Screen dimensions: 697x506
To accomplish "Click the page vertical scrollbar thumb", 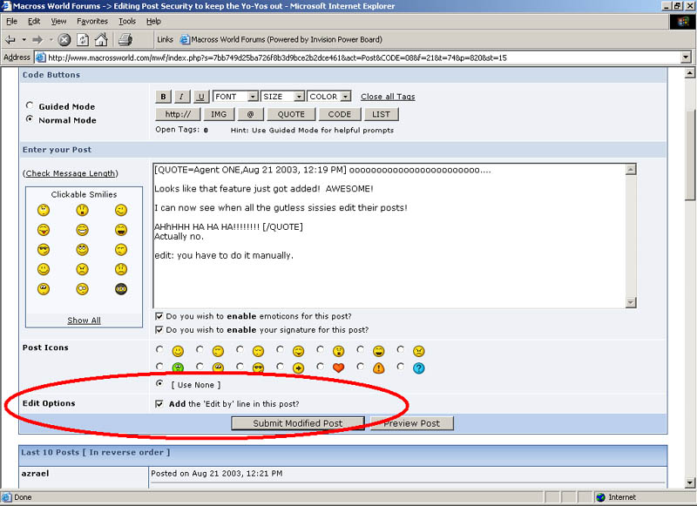I will pyautogui.click(x=690, y=154).
